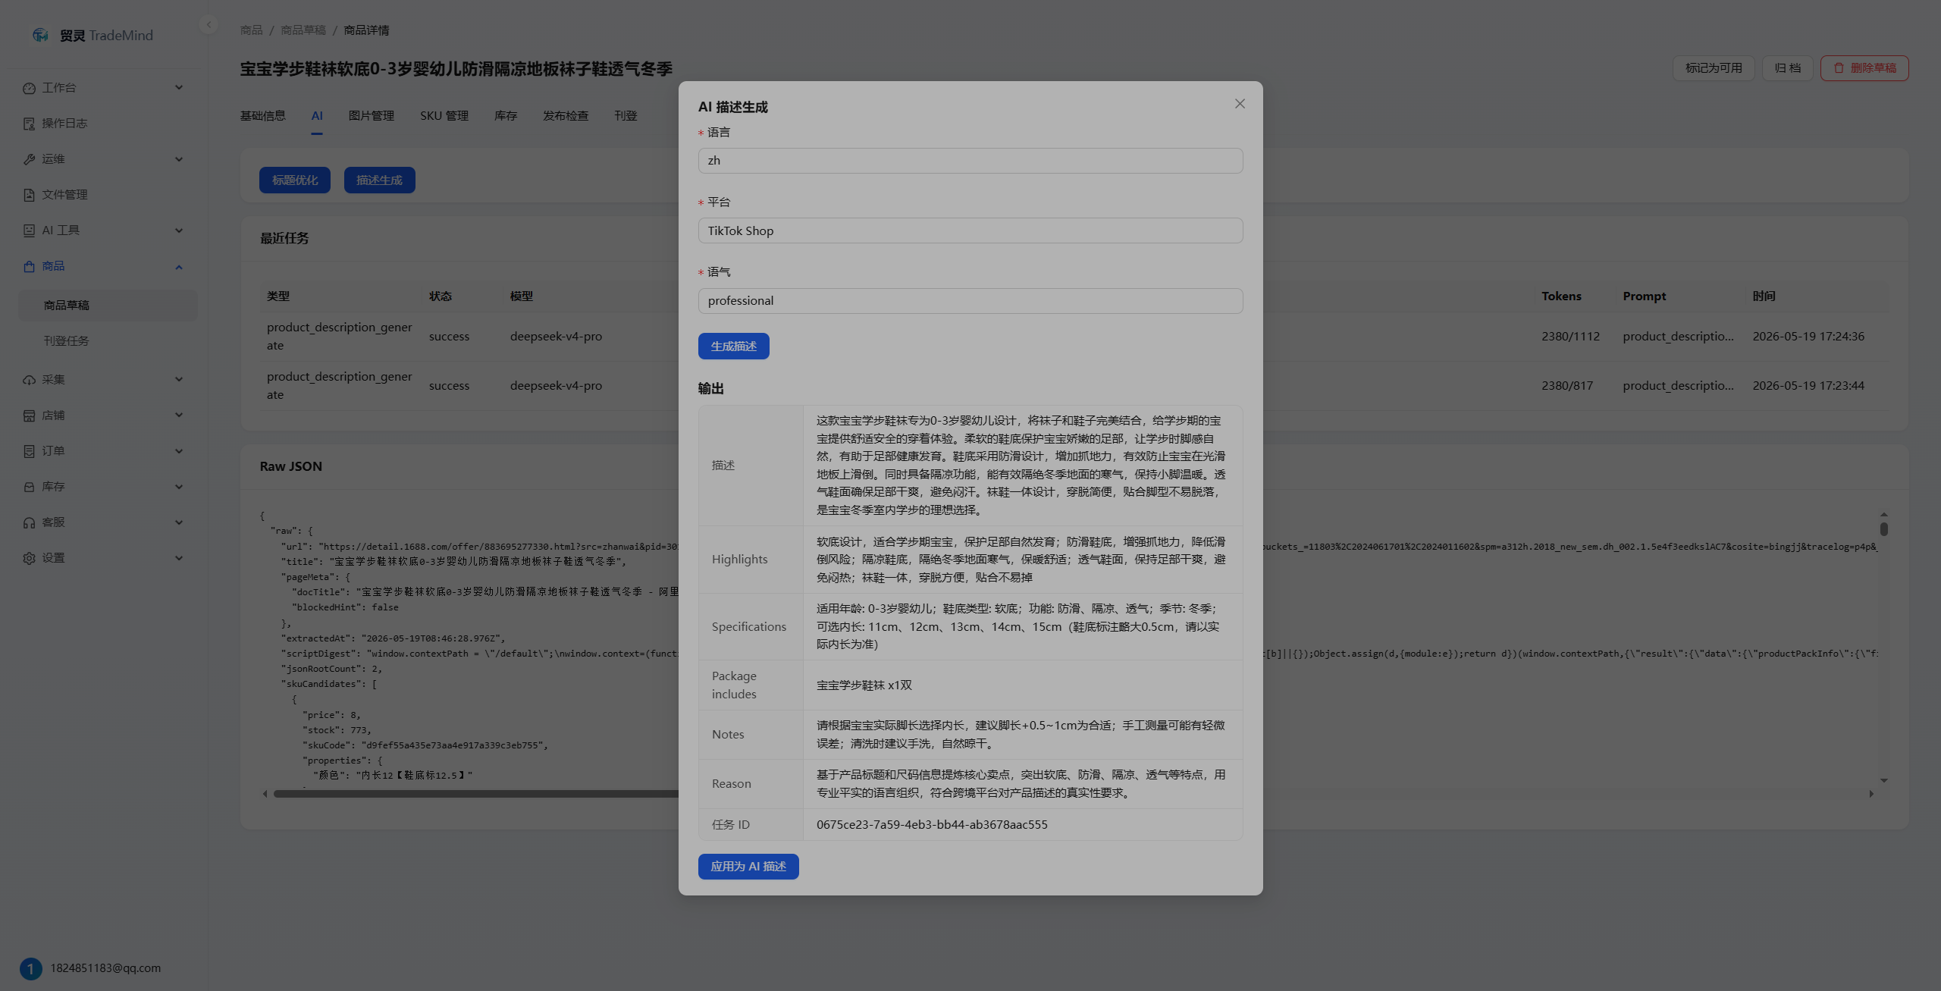Expand the 订单 menu chevron
The height and width of the screenshot is (991, 1941).
[179, 451]
